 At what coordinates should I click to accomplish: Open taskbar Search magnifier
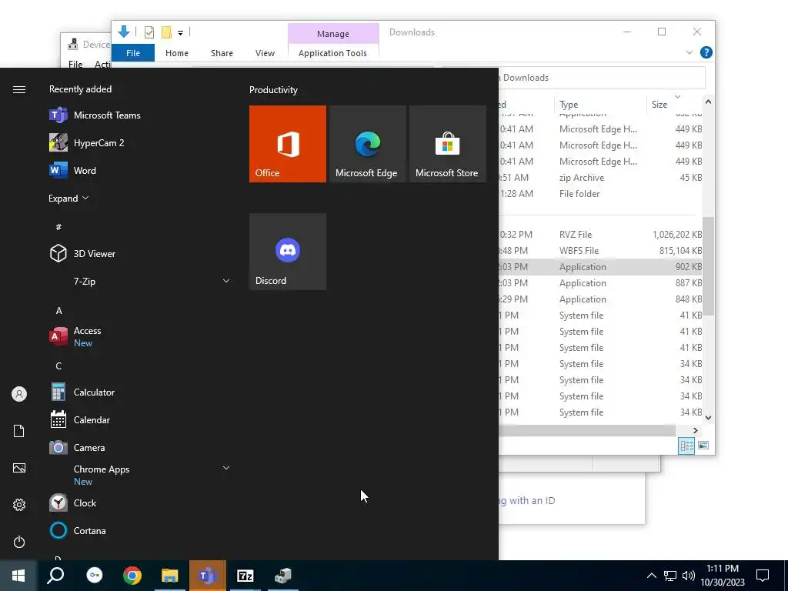(x=55, y=576)
